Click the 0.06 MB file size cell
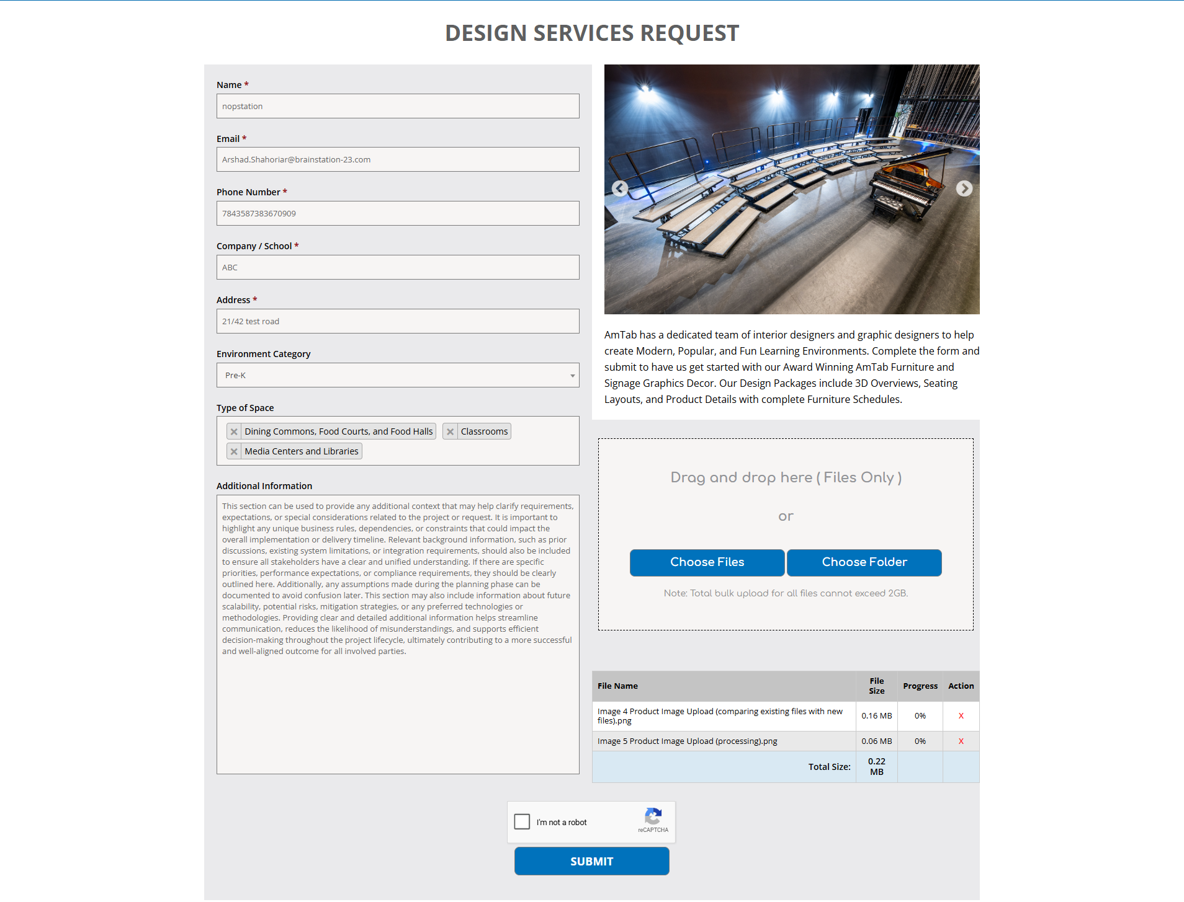Screen dimensions: 1184x902 coord(877,741)
